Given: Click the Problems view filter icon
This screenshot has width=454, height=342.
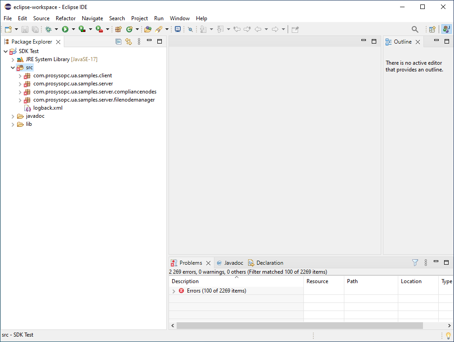Looking at the screenshot, I should point(415,262).
